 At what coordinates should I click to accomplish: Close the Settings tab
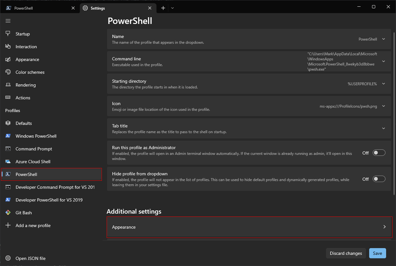point(150,8)
